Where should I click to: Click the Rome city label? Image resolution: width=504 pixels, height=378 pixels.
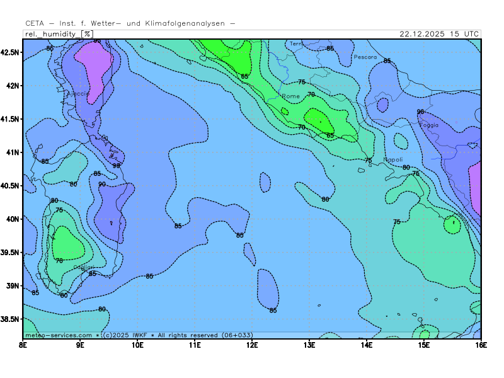(x=291, y=96)
